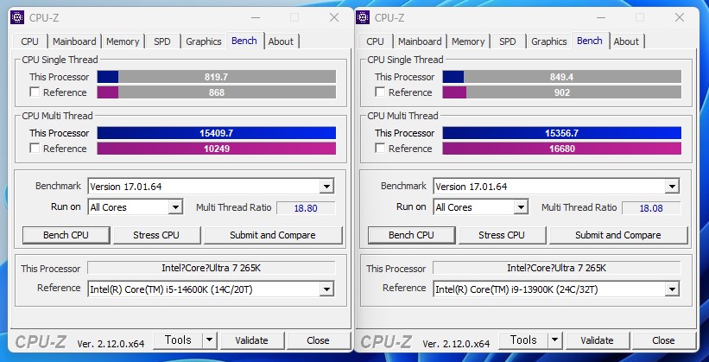The width and height of the screenshot is (709, 362).
Task: Select Bench tab in left window
Action: (x=244, y=41)
